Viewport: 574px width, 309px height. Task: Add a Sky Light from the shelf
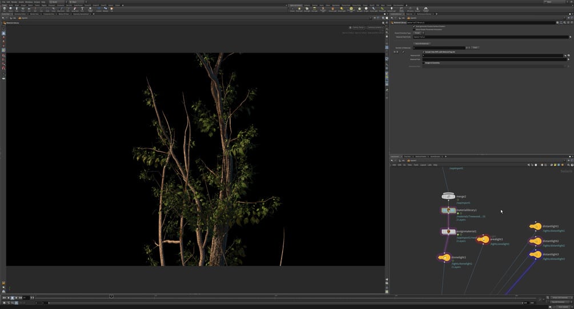pyautogui.click(x=359, y=9)
